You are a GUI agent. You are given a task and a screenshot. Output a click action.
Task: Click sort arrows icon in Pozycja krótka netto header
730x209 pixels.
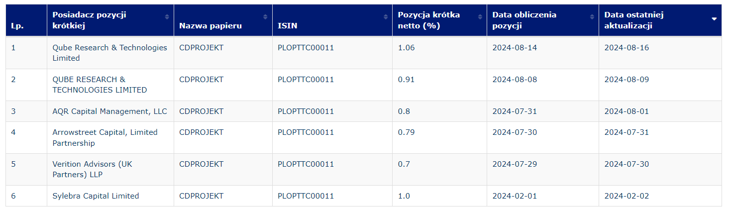[480, 17]
